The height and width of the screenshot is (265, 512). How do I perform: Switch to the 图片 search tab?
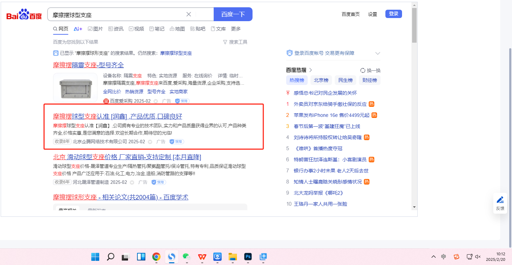point(95,29)
